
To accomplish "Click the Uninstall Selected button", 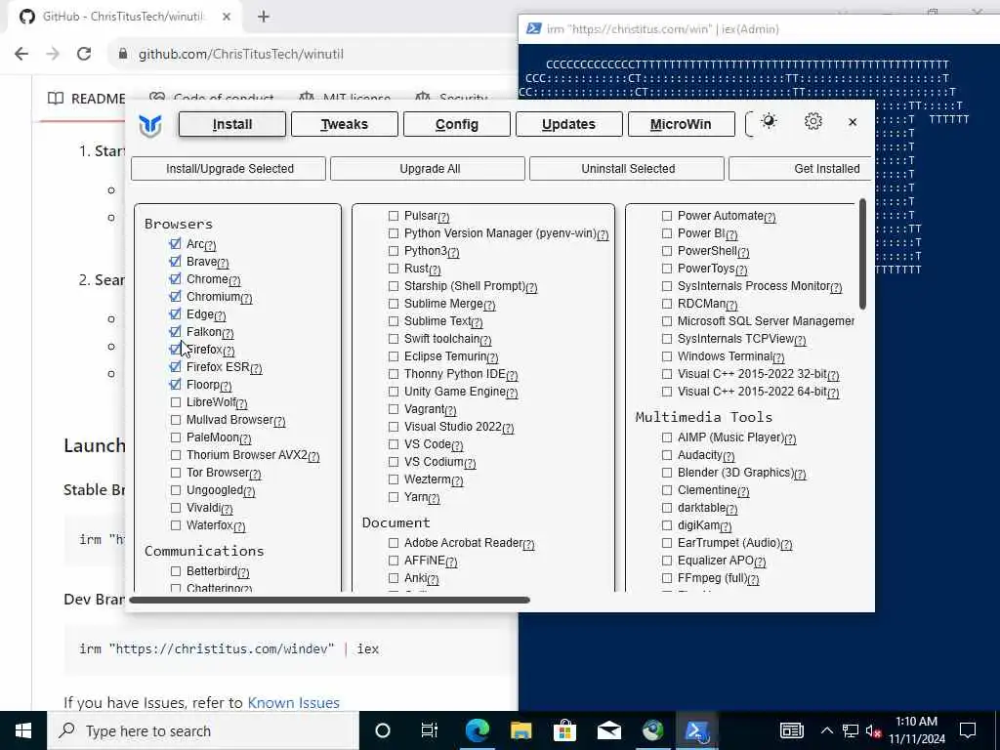I will [x=627, y=168].
